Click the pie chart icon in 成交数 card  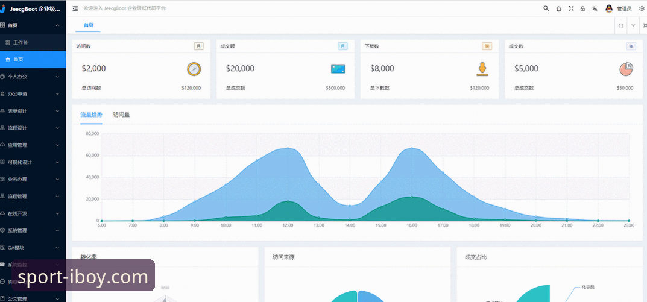coord(626,69)
